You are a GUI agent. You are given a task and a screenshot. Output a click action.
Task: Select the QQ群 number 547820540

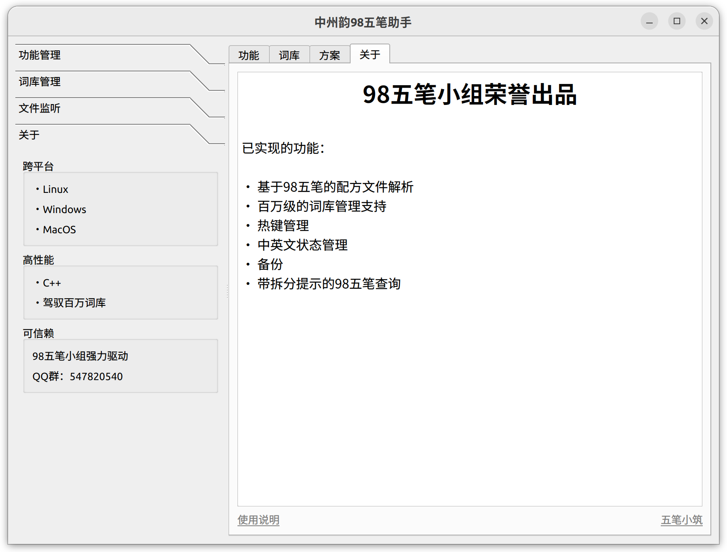coord(78,376)
